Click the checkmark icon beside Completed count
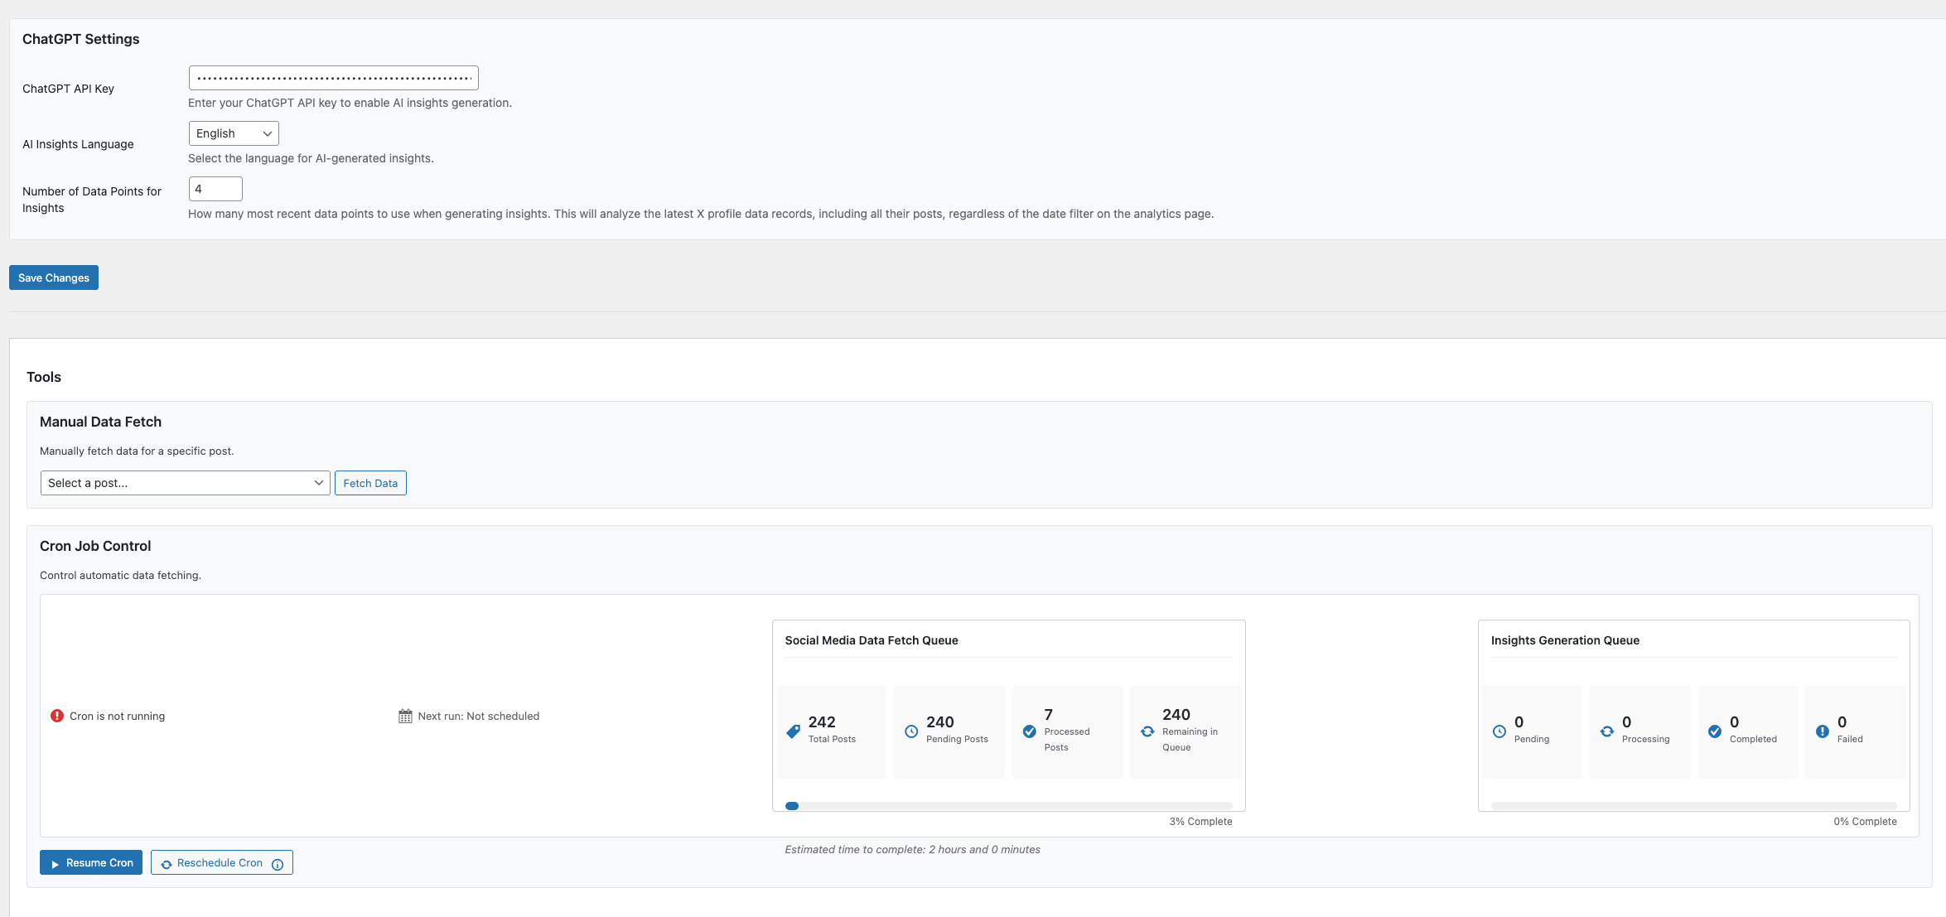 pos(1715,731)
